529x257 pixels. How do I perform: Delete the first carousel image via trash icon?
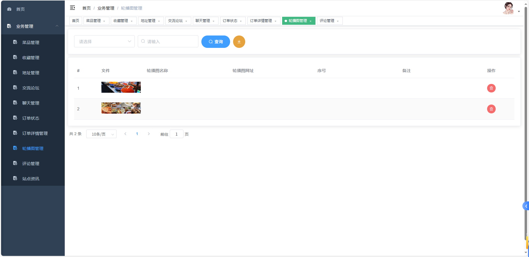pos(491,88)
